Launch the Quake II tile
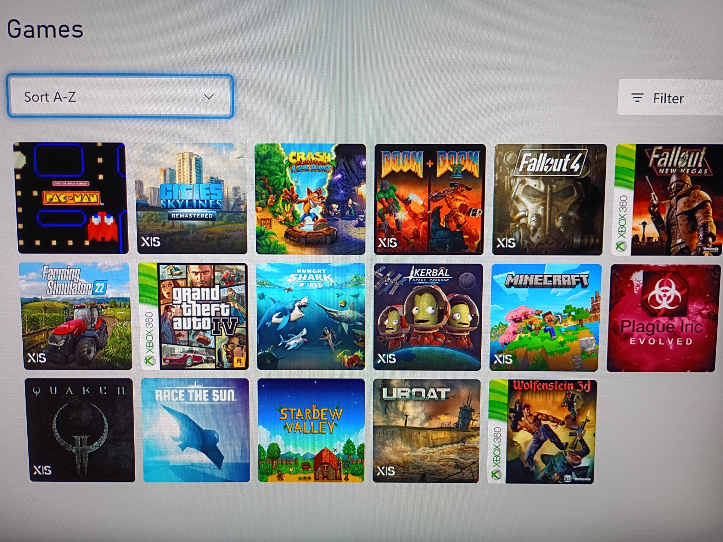The width and height of the screenshot is (723, 542). click(x=80, y=430)
